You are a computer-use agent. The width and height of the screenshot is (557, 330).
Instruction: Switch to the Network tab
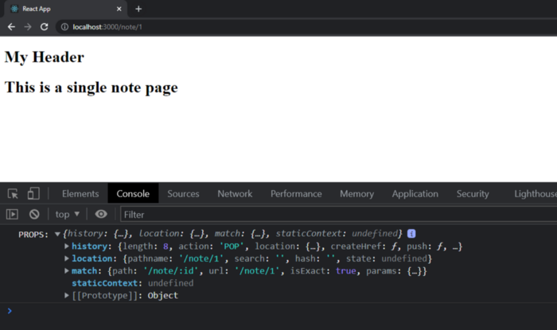[235, 193]
